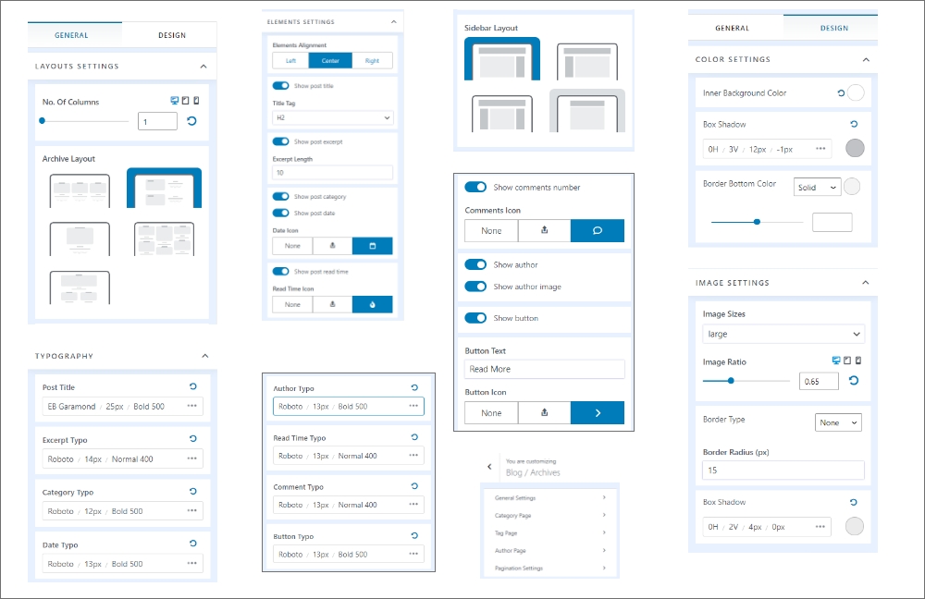The height and width of the screenshot is (599, 925).
Task: Set Elements Alignment to Left
Action: click(x=290, y=61)
